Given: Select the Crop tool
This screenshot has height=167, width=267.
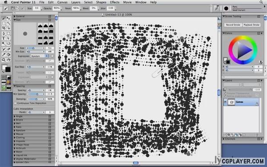Looking at the screenshot, I should [x=4, y=28].
